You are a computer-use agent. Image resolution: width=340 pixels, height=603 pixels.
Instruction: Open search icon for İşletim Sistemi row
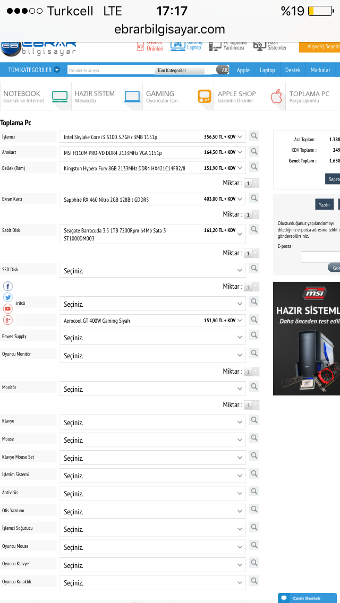coord(254,473)
